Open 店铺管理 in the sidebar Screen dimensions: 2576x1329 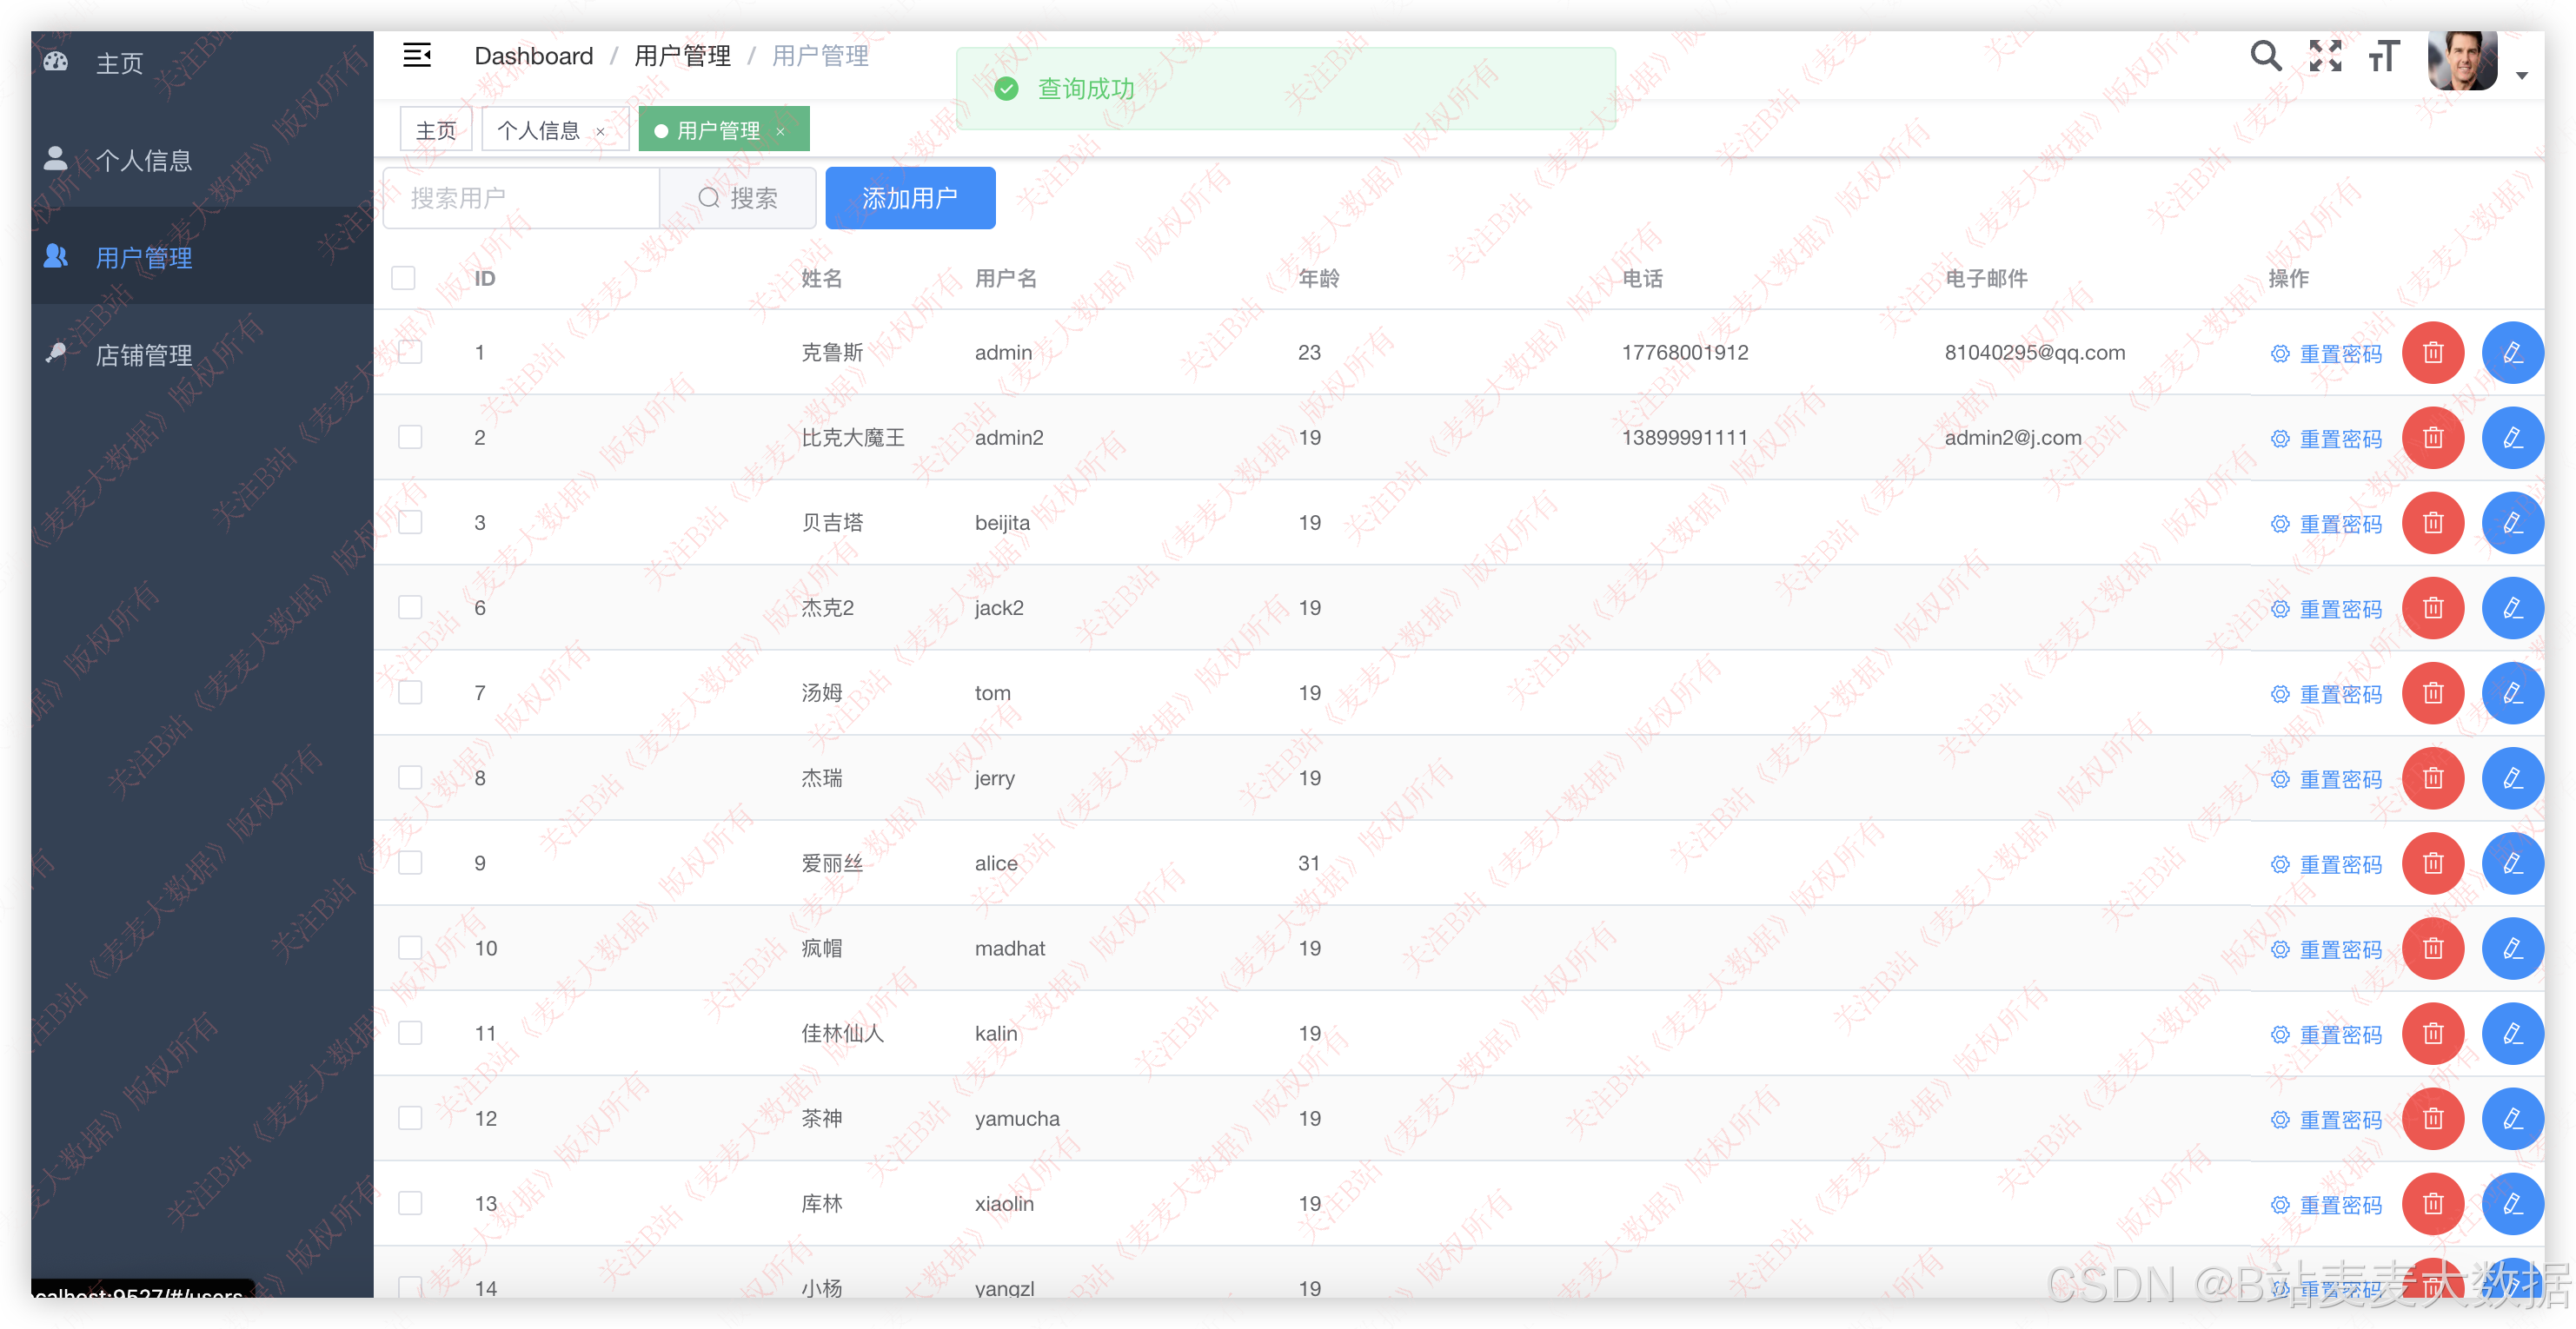(144, 354)
